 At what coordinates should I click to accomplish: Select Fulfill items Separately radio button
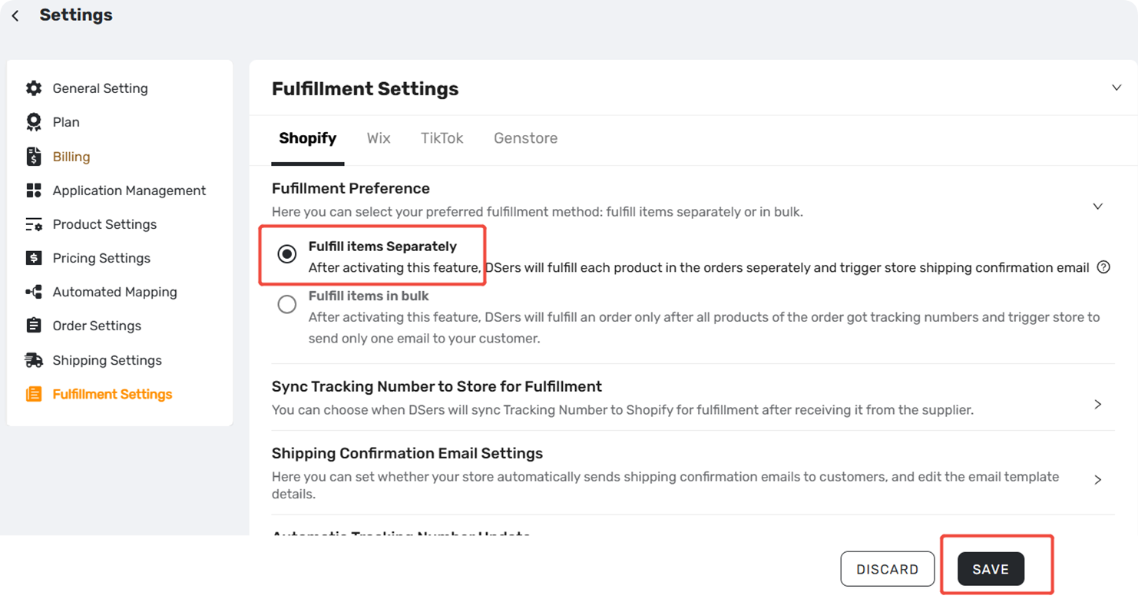287,254
